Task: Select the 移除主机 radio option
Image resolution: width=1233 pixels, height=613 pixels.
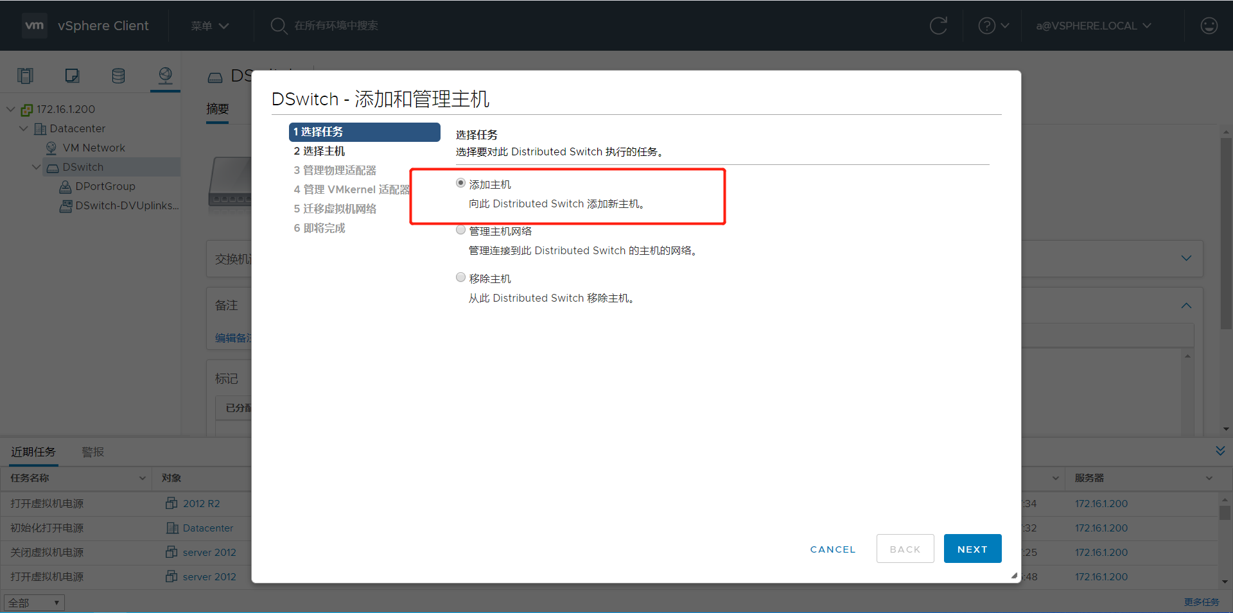Action: (x=460, y=277)
